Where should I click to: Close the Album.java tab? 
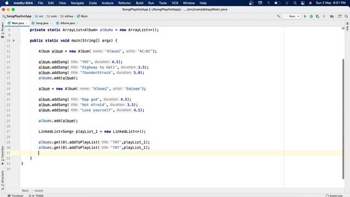78,23
